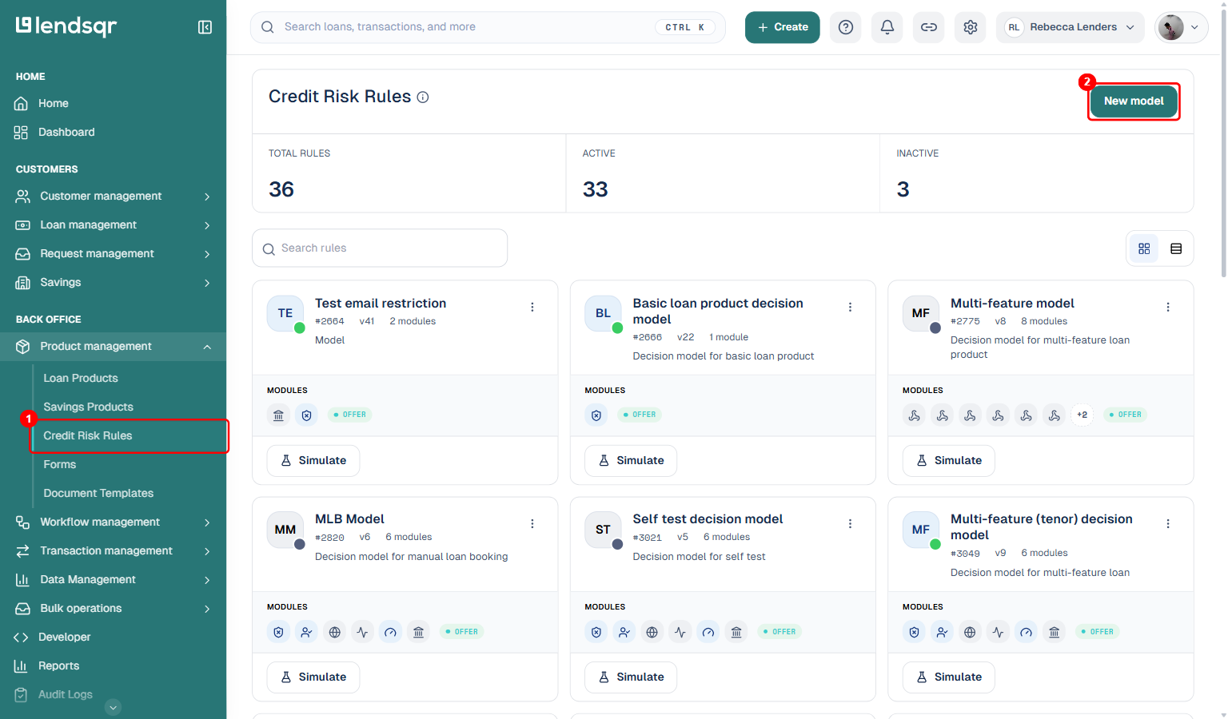Open options menu for Basic loan product decision model
The width and height of the screenshot is (1228, 719).
(x=850, y=307)
